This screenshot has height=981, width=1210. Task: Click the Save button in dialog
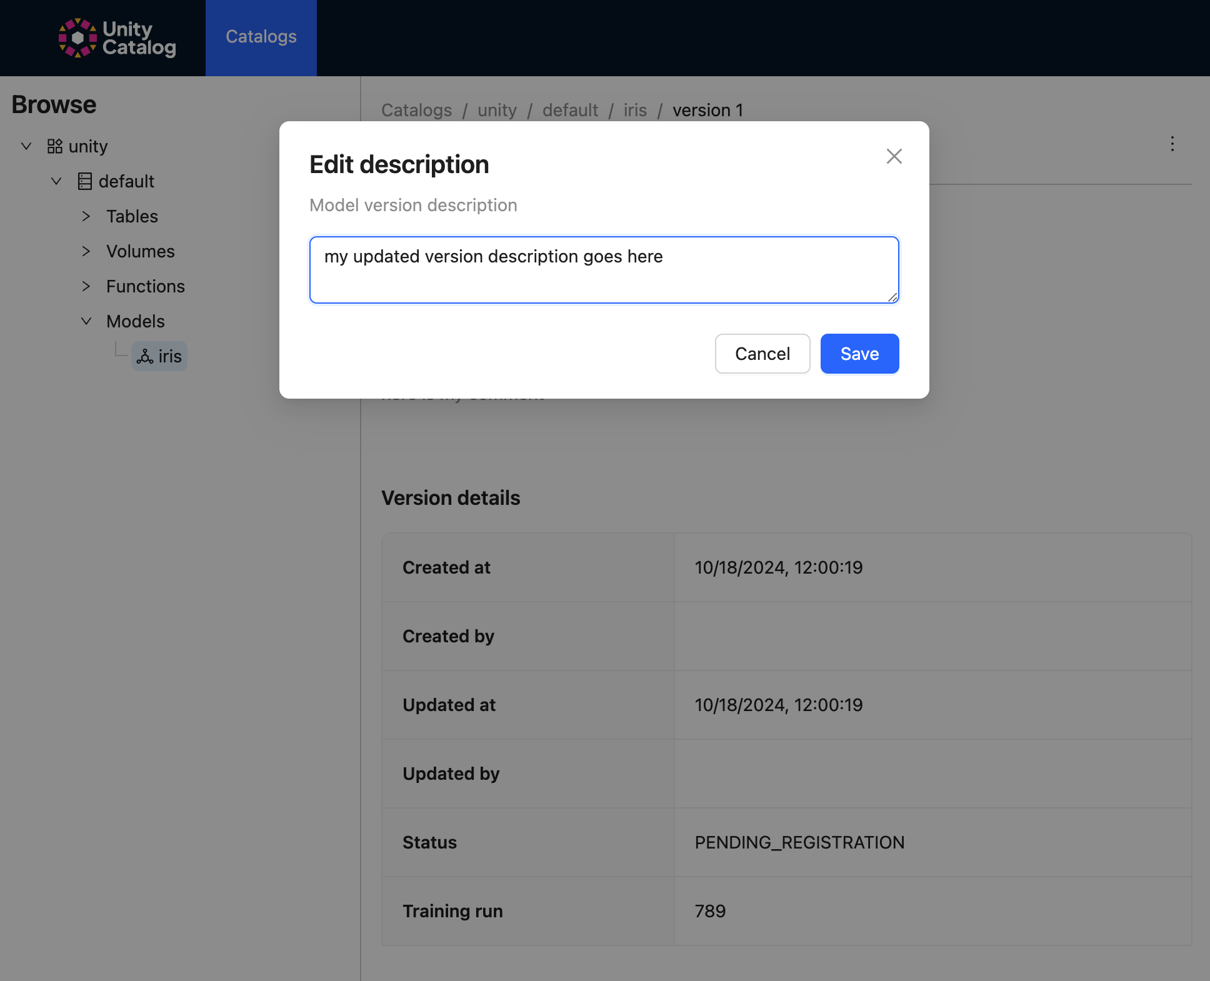[860, 354]
